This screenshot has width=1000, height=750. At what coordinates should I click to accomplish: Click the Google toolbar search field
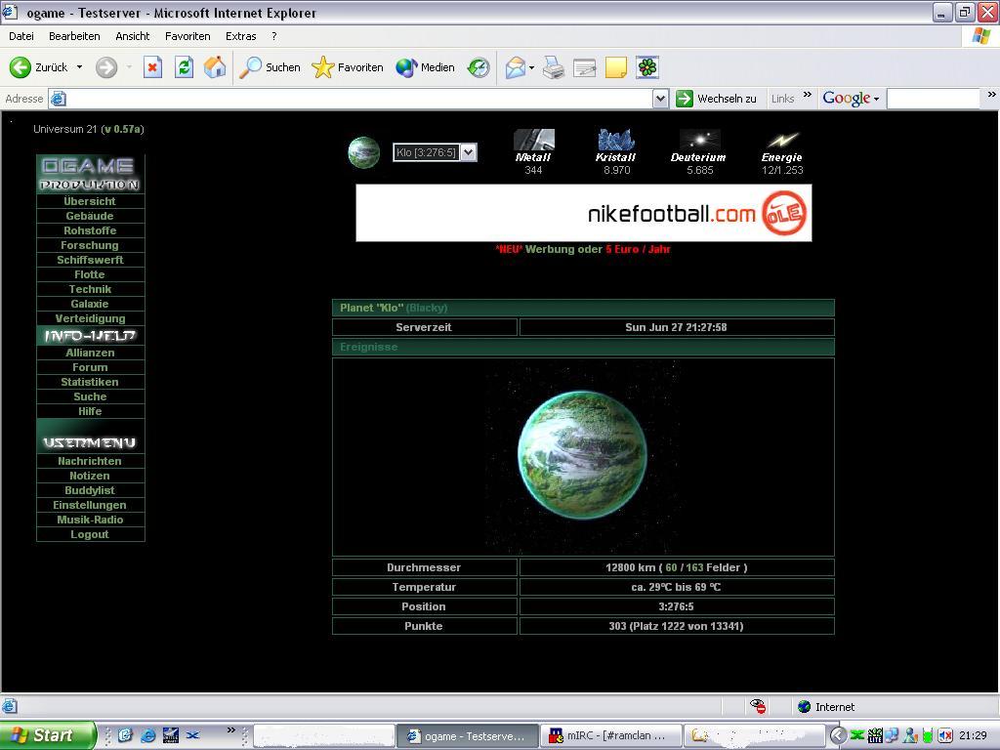[932, 99]
